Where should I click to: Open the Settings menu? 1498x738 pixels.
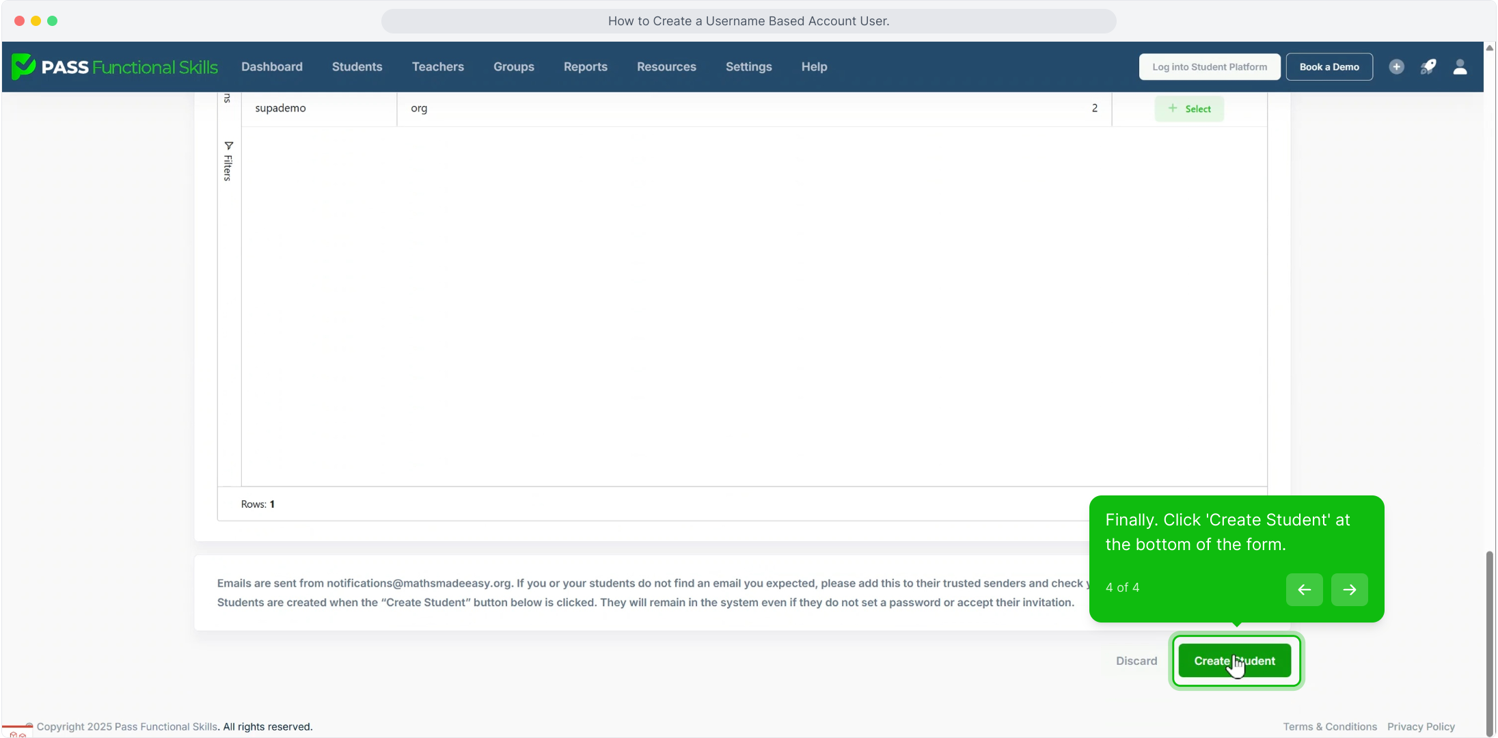tap(748, 67)
